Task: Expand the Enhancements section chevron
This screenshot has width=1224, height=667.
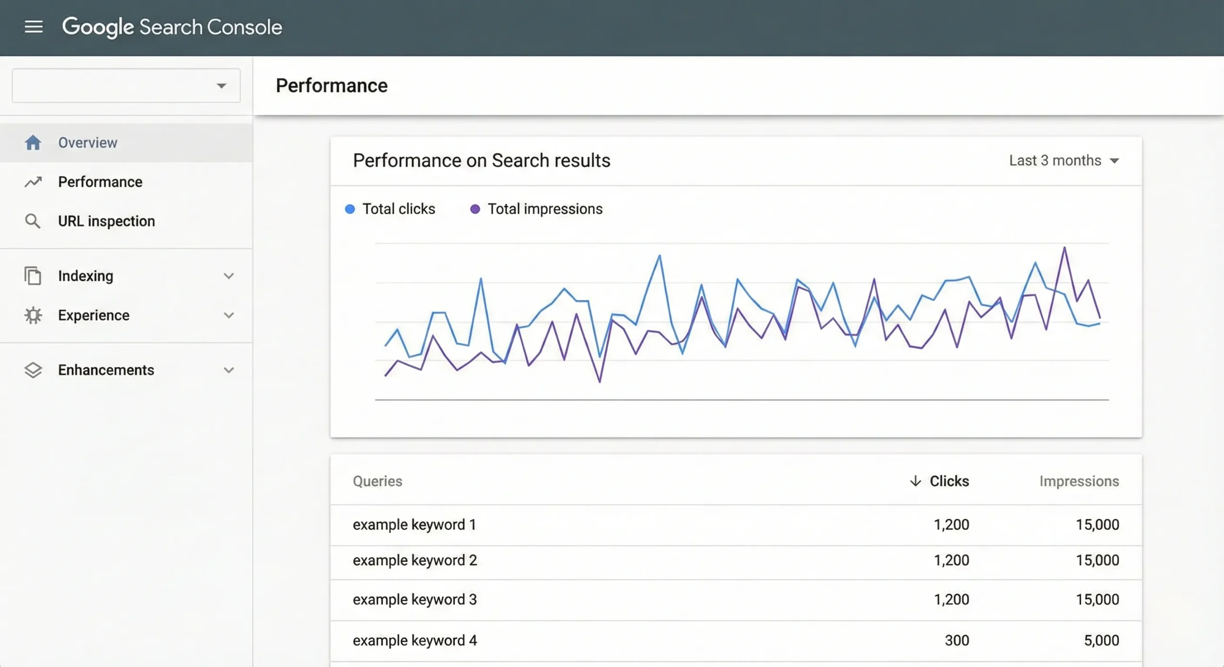Action: tap(229, 369)
